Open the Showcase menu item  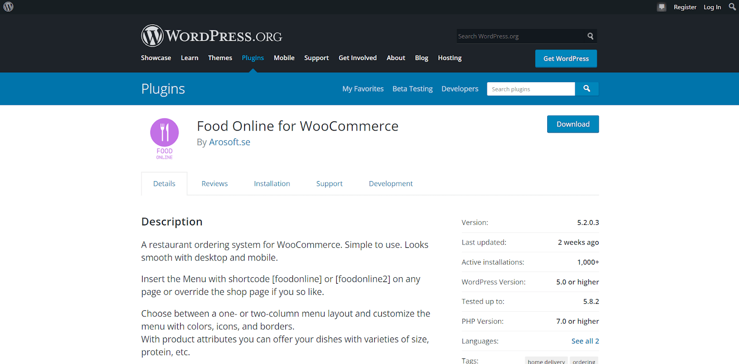(x=156, y=58)
